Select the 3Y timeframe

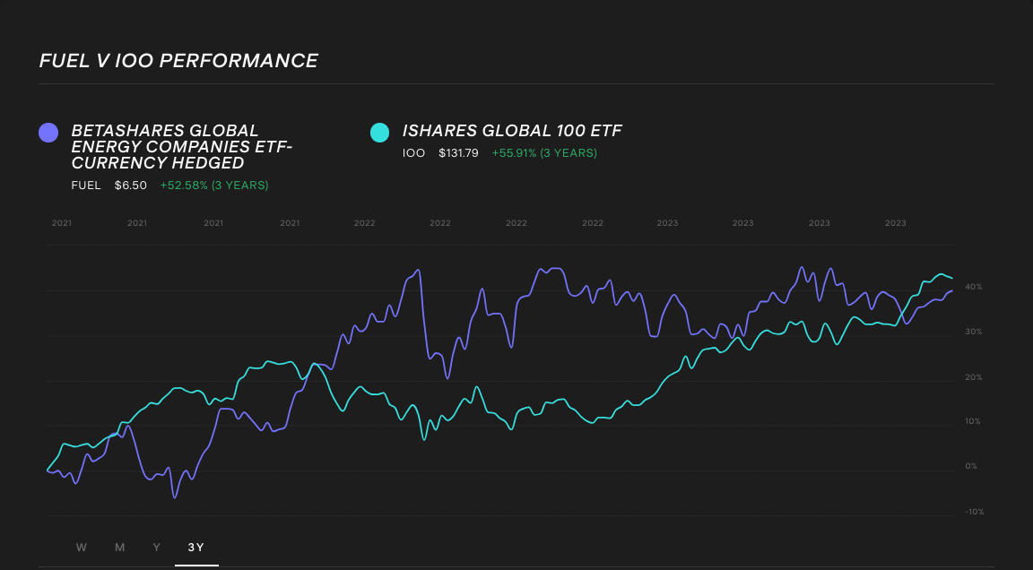point(196,547)
